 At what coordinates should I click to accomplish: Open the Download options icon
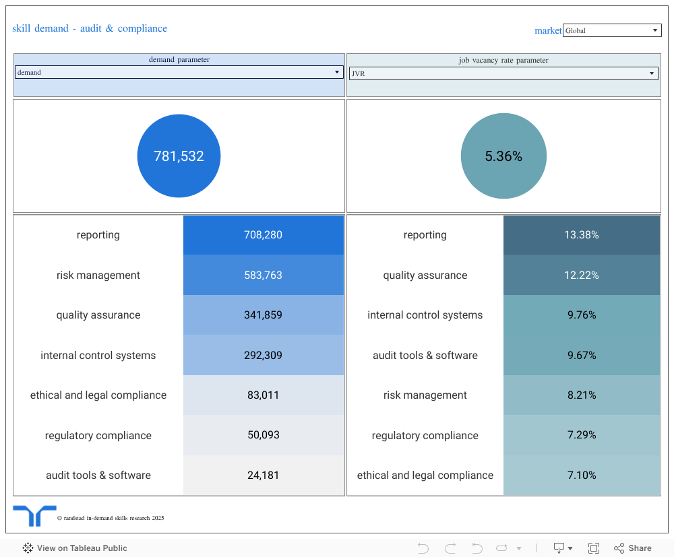tap(562, 548)
